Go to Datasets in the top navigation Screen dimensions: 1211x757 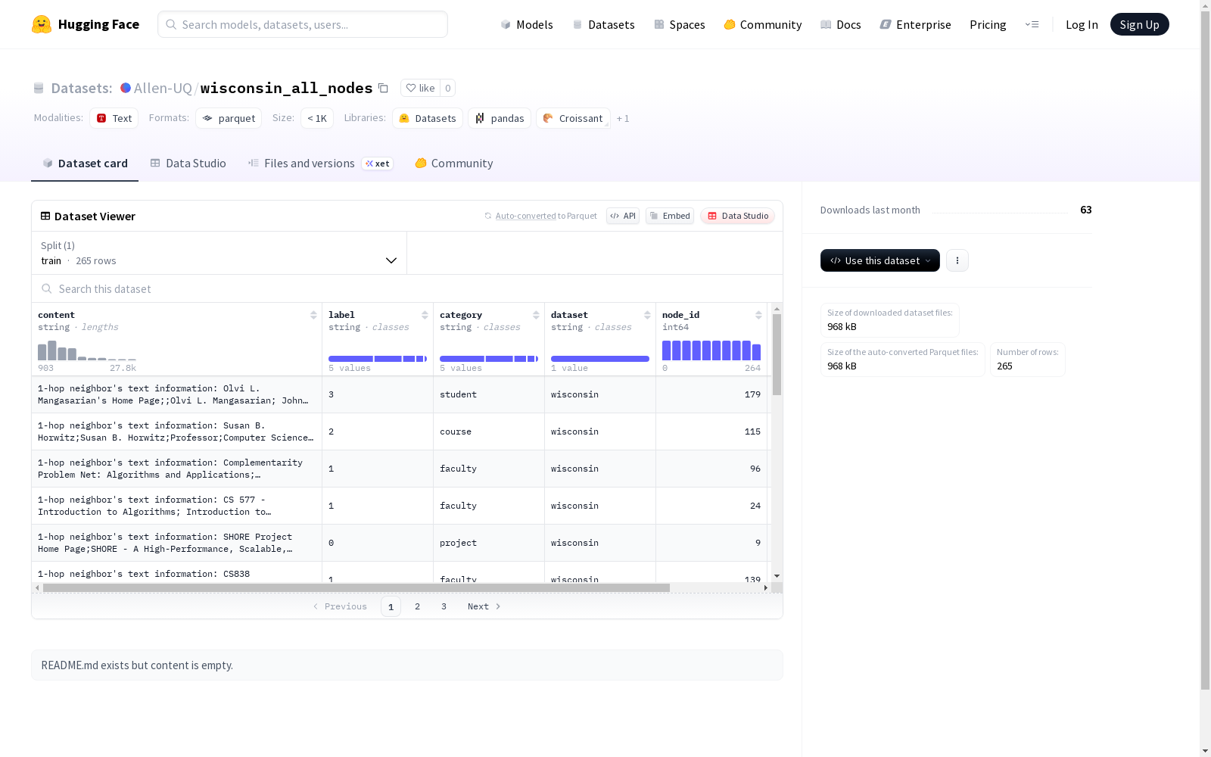click(603, 24)
